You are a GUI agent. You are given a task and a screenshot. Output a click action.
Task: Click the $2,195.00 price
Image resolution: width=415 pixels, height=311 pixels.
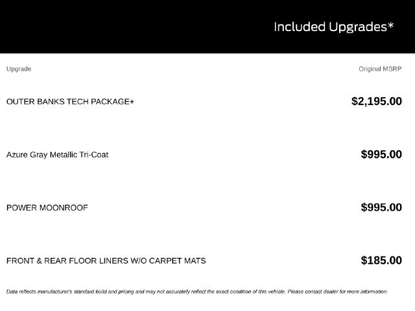377,101
